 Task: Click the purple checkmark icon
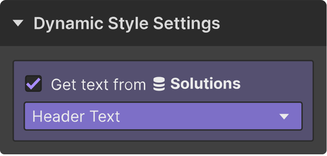click(33, 83)
